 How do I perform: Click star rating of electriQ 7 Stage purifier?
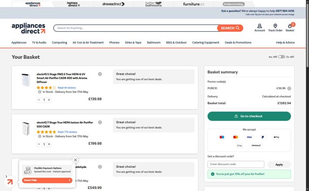[x=46, y=132]
